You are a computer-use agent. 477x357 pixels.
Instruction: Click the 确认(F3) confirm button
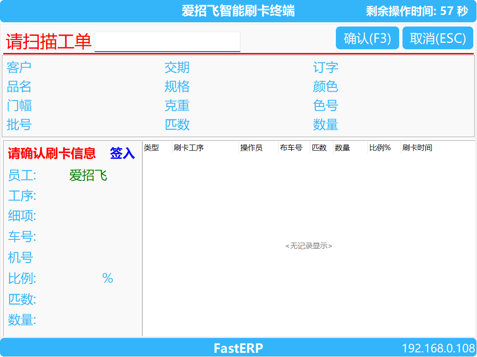pos(367,38)
